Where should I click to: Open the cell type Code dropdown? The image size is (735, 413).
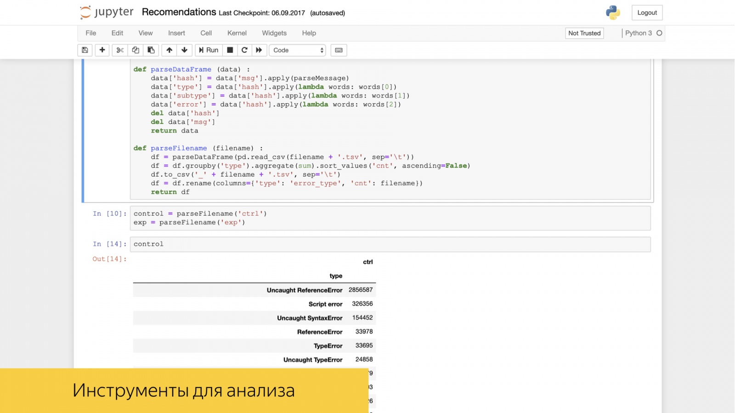[297, 50]
